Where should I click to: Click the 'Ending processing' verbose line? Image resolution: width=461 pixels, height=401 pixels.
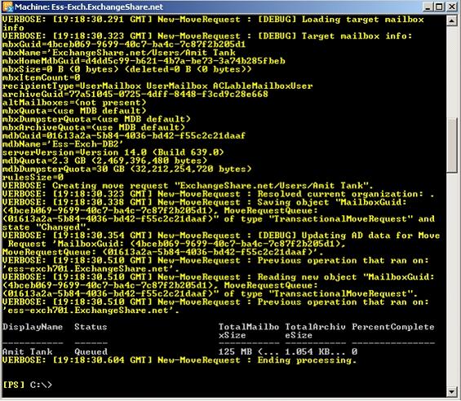180,360
